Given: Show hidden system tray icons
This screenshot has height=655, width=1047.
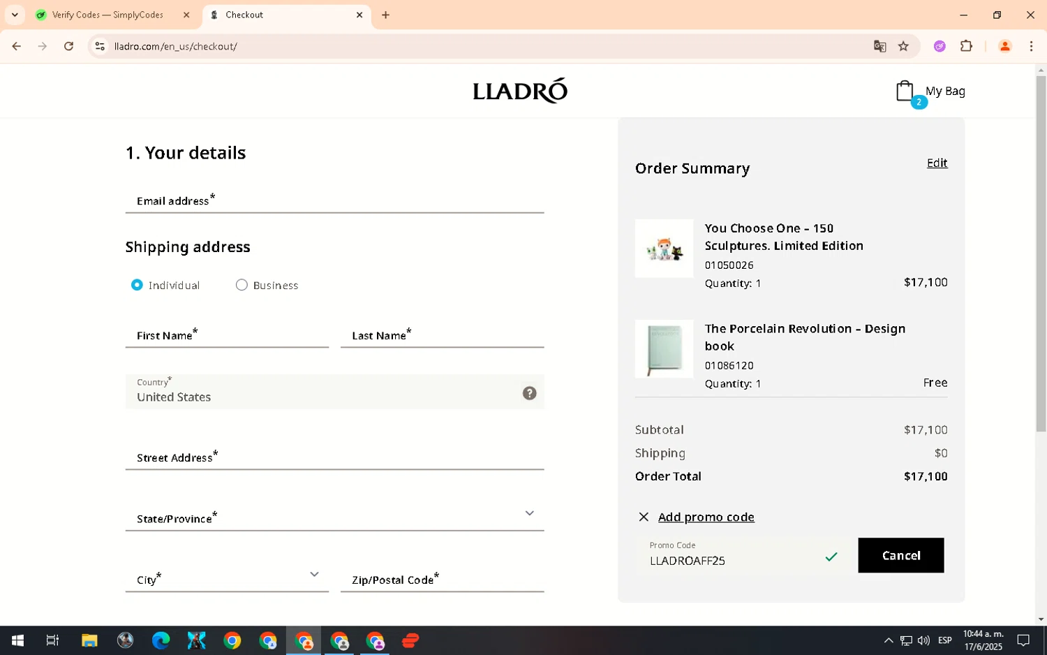Looking at the screenshot, I should (x=889, y=640).
